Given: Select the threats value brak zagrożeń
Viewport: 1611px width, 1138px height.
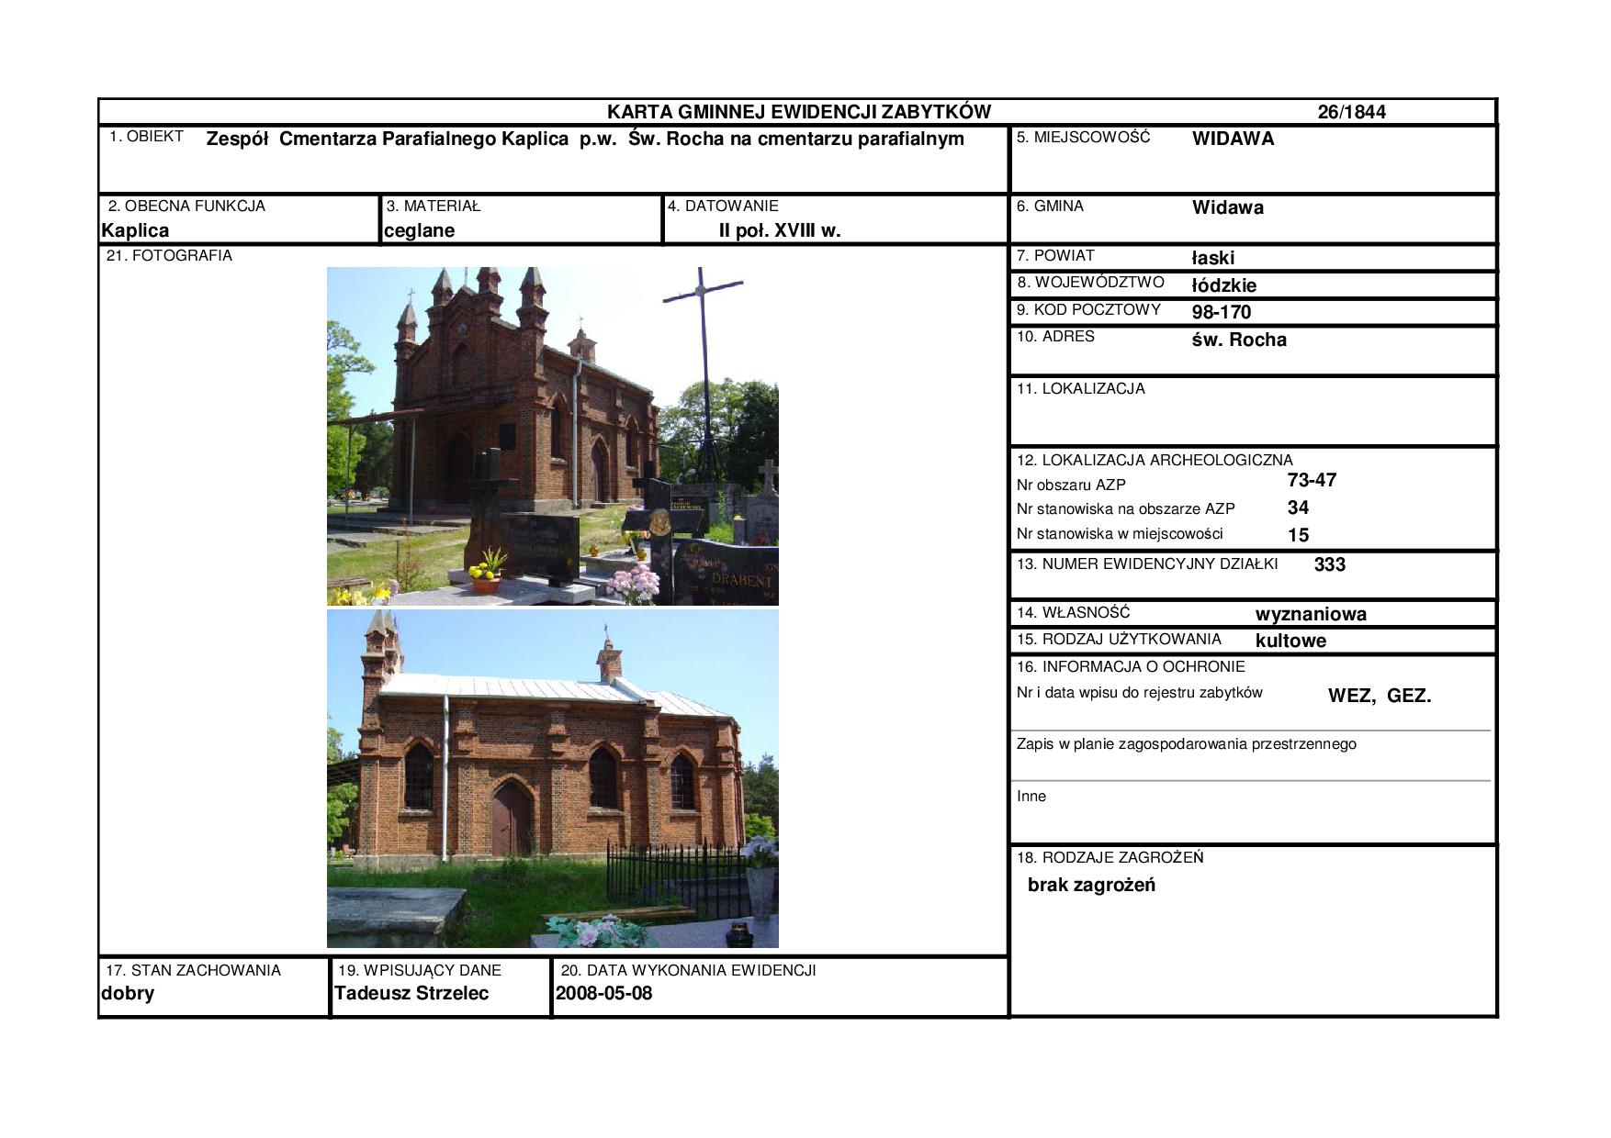Looking at the screenshot, I should 1091,885.
